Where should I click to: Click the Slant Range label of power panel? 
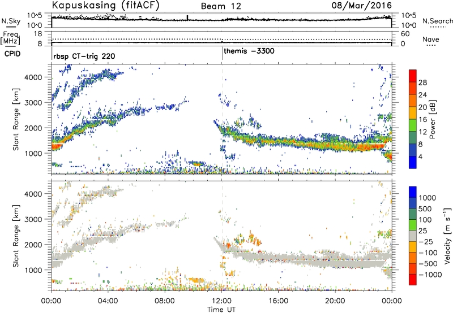pyautogui.click(x=16, y=119)
